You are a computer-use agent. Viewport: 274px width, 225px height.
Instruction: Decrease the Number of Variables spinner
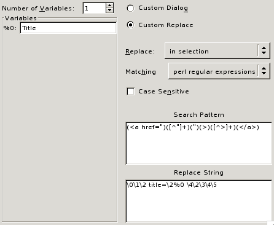(110, 10)
